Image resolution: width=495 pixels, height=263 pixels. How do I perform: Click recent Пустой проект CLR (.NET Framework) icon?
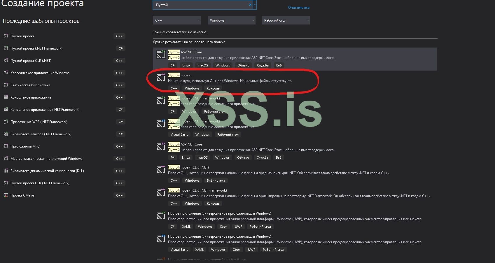pyautogui.click(x=6, y=183)
